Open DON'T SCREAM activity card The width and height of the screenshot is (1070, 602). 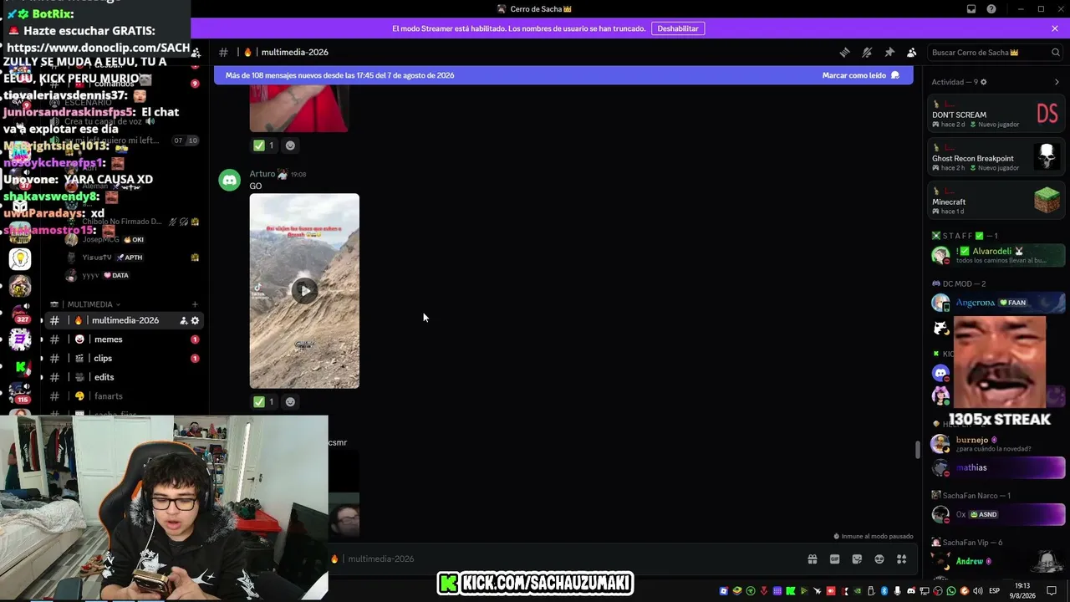click(x=997, y=113)
